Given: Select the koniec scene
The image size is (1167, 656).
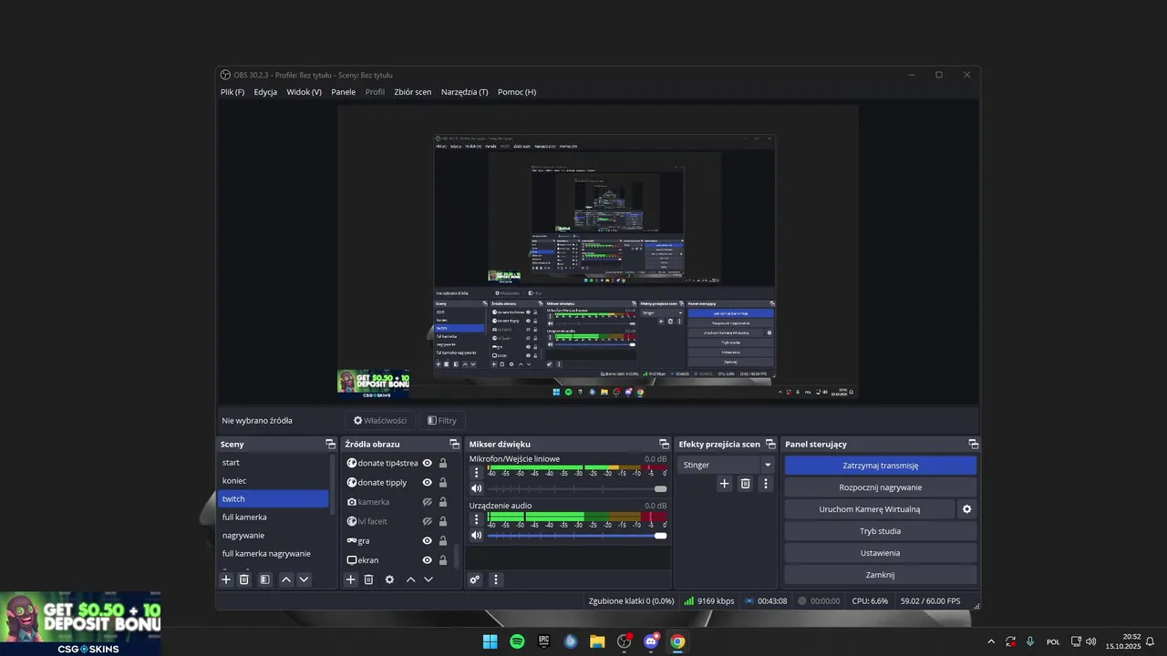Looking at the screenshot, I should click(273, 480).
